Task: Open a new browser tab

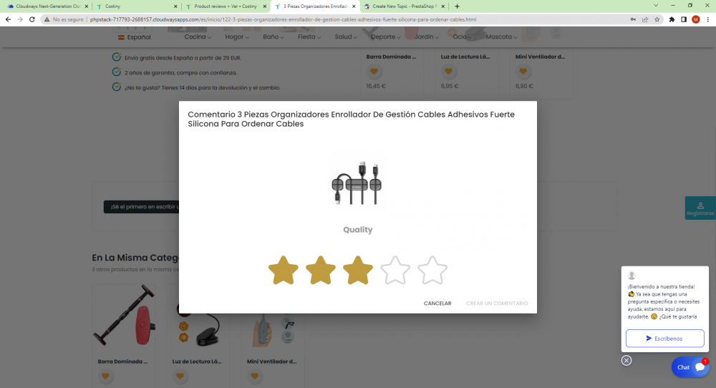Action: tap(457, 6)
